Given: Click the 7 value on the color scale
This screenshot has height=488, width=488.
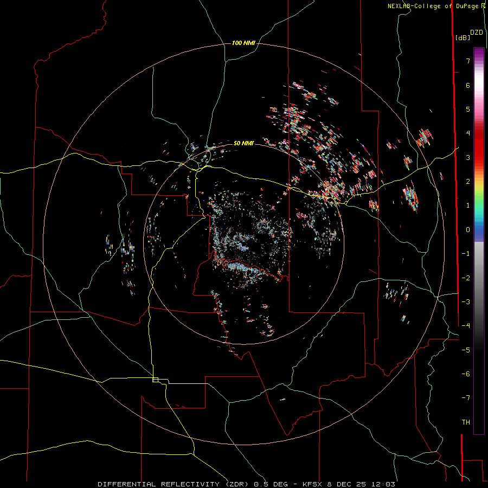Looking at the screenshot, I should [x=468, y=61].
